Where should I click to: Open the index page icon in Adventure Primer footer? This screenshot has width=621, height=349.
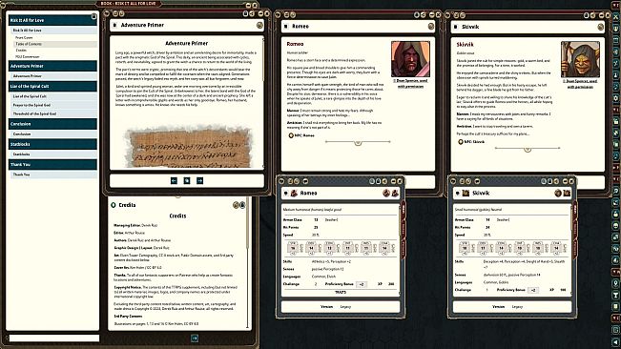[187, 180]
